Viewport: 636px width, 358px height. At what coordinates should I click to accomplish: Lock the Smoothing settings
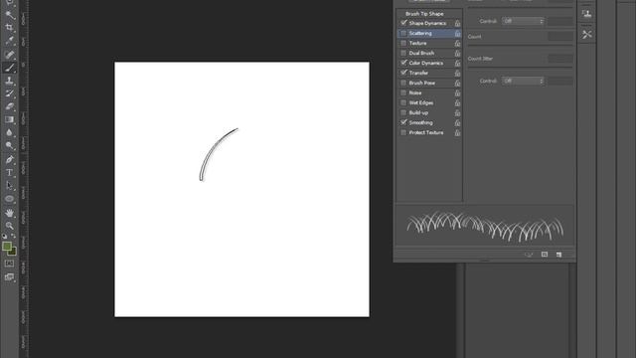pos(457,123)
